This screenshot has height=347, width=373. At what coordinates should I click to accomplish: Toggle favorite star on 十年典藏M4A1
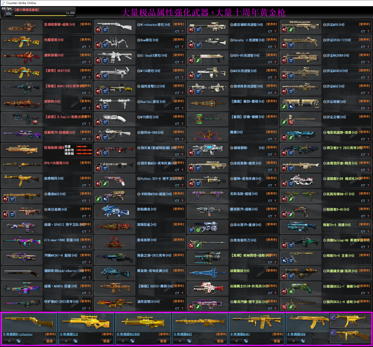tap(237, 341)
